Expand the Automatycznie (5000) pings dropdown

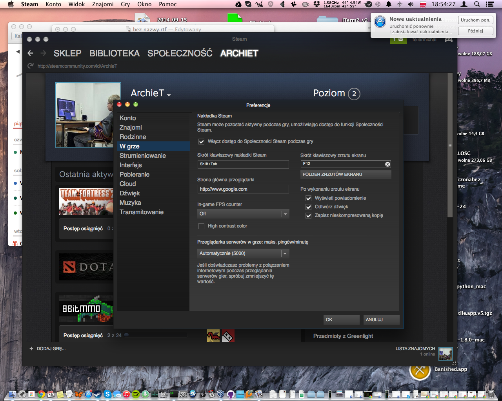pyautogui.click(x=243, y=253)
